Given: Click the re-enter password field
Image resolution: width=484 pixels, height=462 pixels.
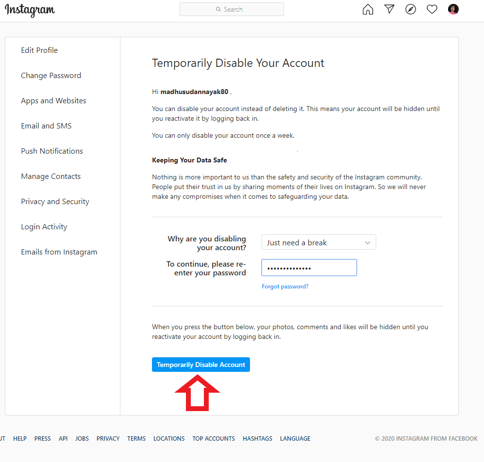Looking at the screenshot, I should [x=309, y=268].
